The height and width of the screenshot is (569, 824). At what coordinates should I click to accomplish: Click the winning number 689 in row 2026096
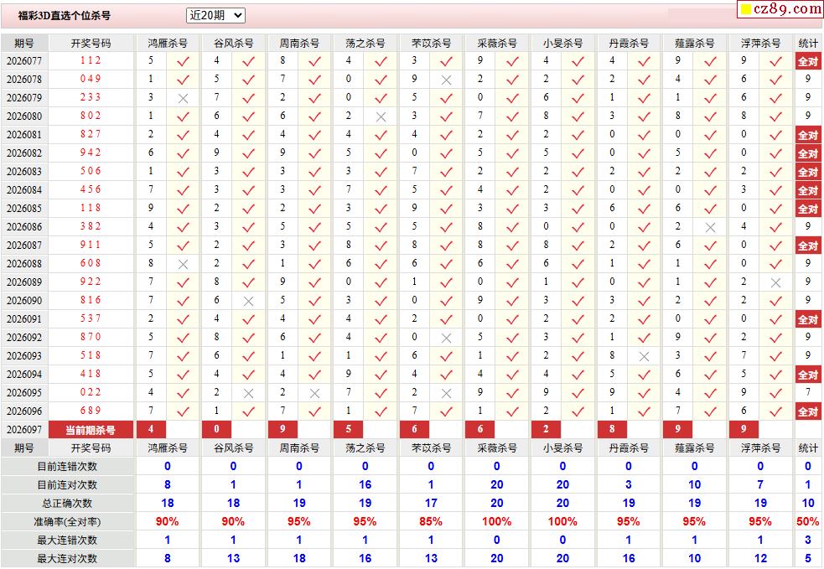click(91, 411)
